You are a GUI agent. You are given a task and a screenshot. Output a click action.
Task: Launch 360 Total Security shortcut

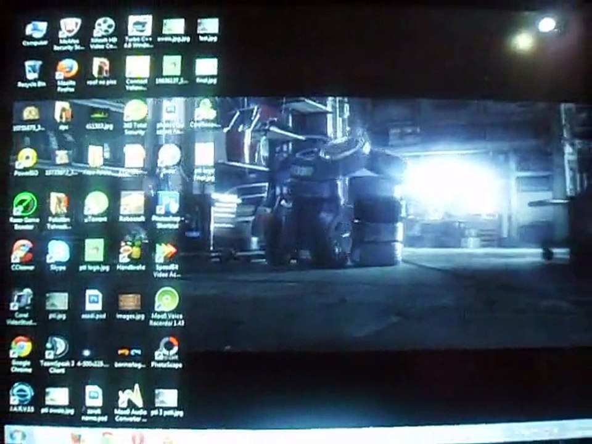click(x=135, y=117)
